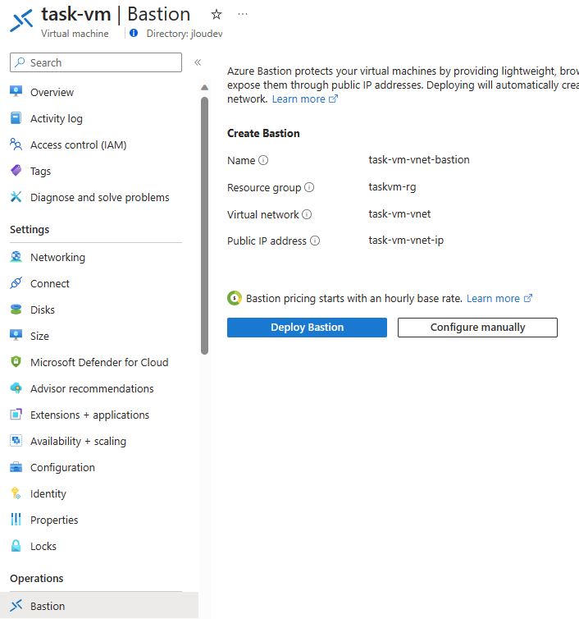Screen dimensions: 579x619
Task: Open Availability + scaling item
Action: tap(78, 442)
